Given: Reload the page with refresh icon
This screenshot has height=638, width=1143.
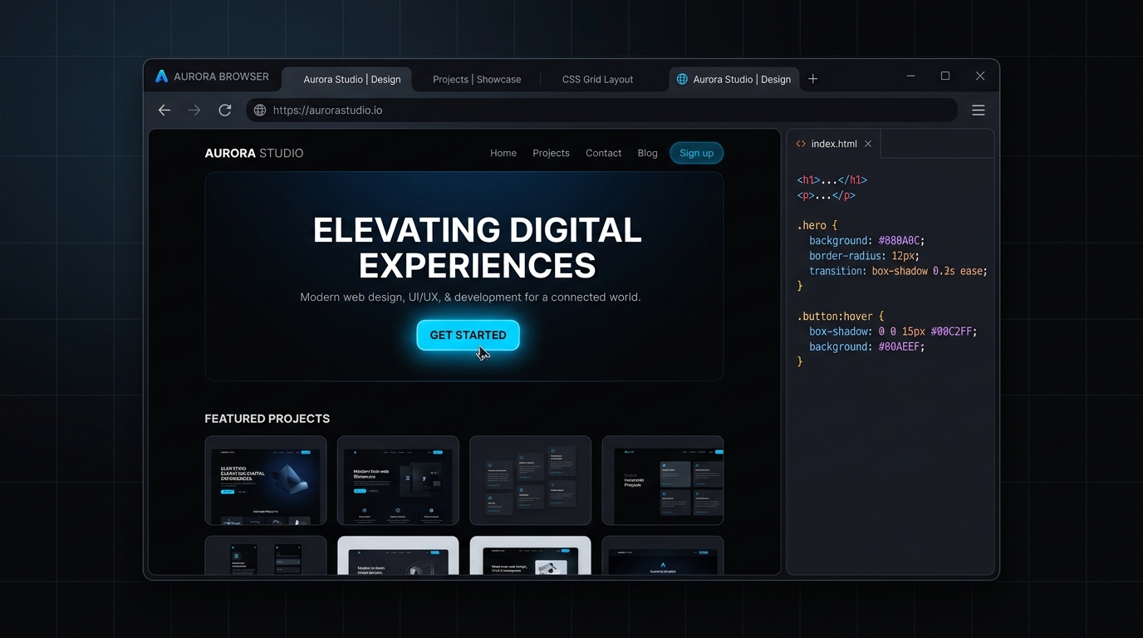Looking at the screenshot, I should (224, 110).
